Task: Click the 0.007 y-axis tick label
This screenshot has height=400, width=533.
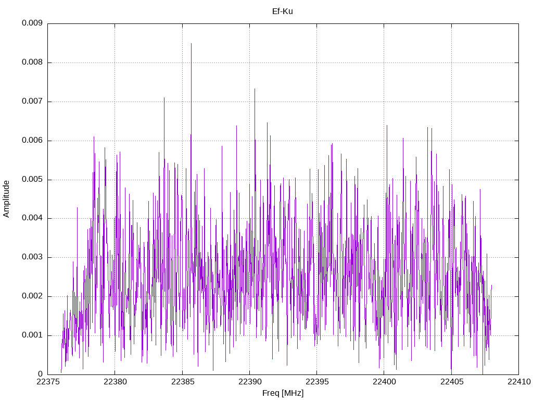Action: pos(32,101)
